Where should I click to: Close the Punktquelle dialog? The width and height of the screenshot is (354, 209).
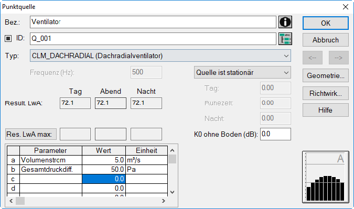346,7
